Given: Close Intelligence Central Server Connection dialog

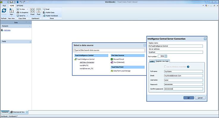Looking at the screenshot, I should pos(205,39).
